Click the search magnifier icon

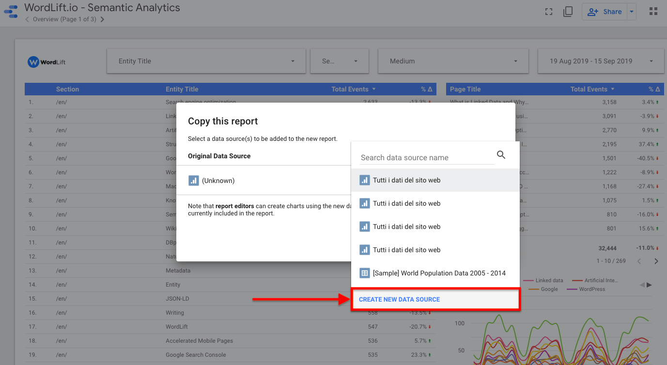[x=501, y=155]
